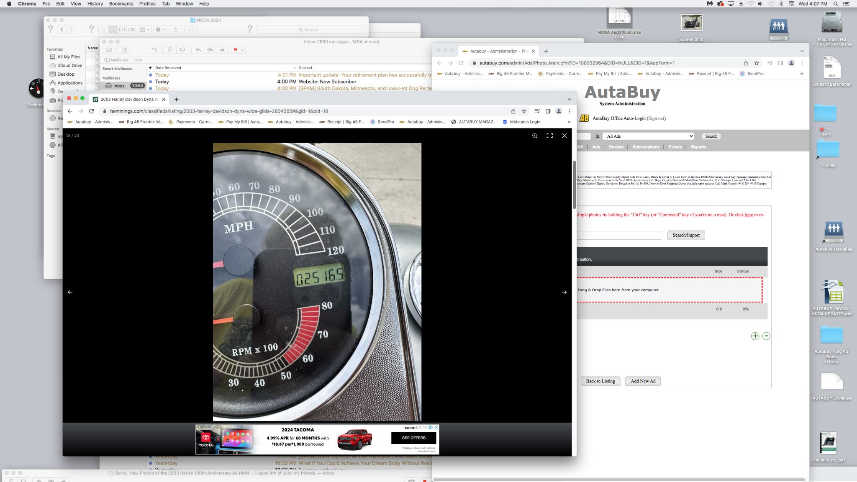This screenshot has width=857, height=482.
Task: Open the All Ads dropdown
Action: tap(648, 136)
